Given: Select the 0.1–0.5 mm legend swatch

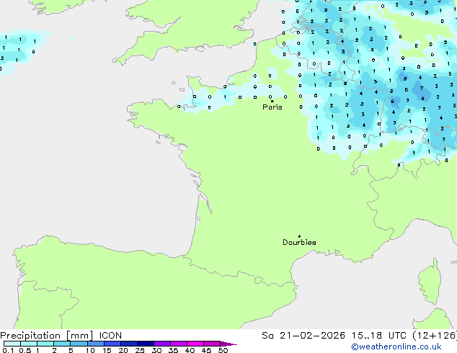Looking at the screenshot, I should [x=12, y=344].
